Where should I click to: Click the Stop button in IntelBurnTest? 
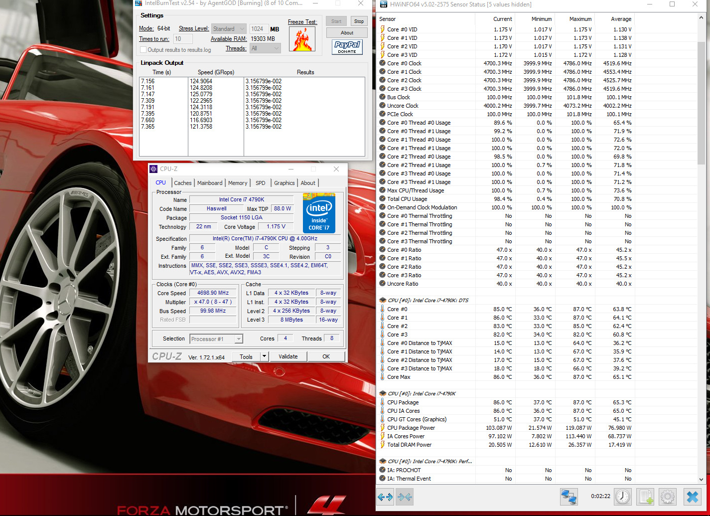359,21
